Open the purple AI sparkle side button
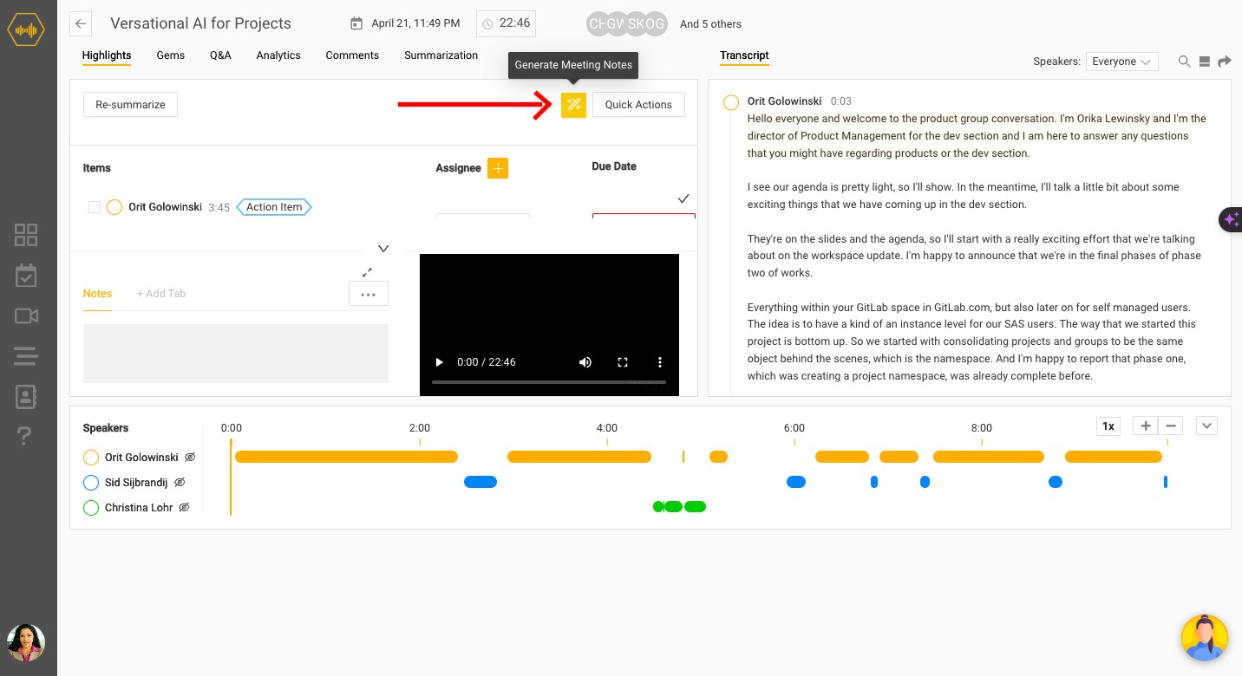This screenshot has width=1242, height=676. 1231,220
